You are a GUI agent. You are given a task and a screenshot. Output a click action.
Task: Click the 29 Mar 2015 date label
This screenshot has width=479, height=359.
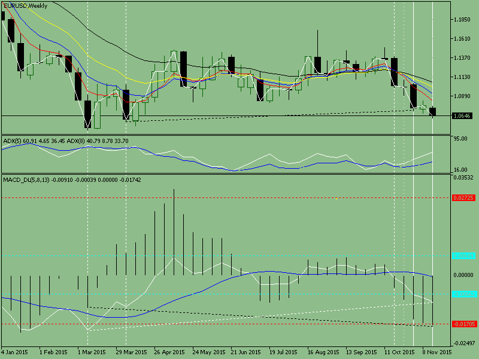tap(131, 352)
